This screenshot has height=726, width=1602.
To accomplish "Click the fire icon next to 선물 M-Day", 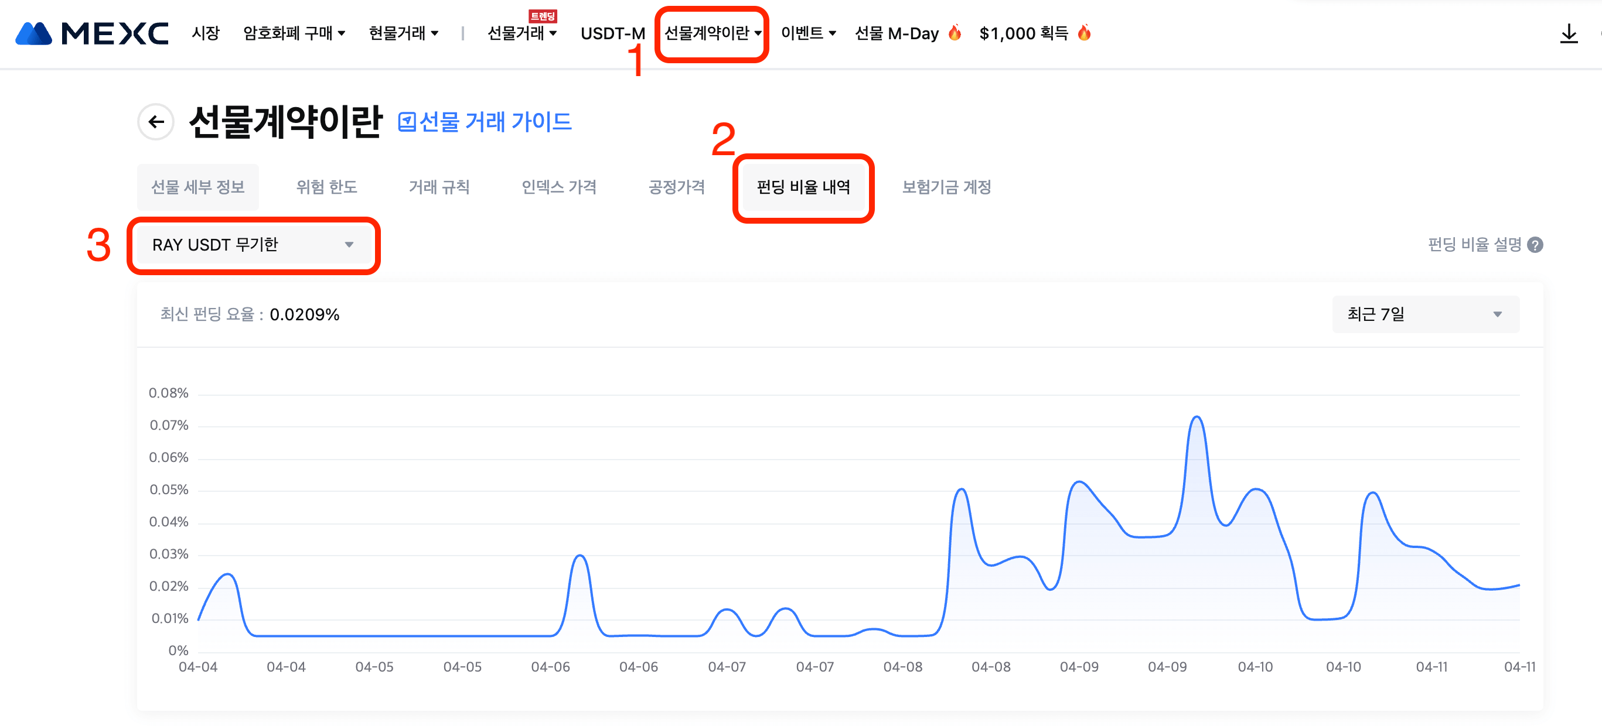I will (x=955, y=32).
